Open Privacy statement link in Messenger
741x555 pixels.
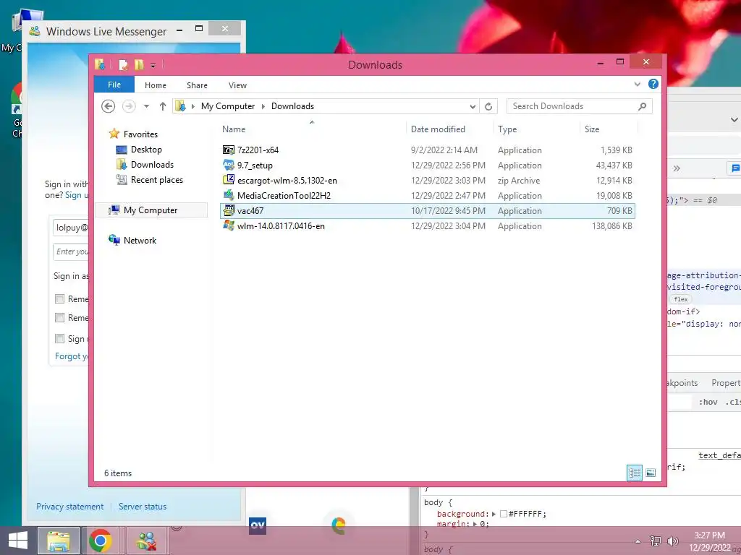(70, 507)
